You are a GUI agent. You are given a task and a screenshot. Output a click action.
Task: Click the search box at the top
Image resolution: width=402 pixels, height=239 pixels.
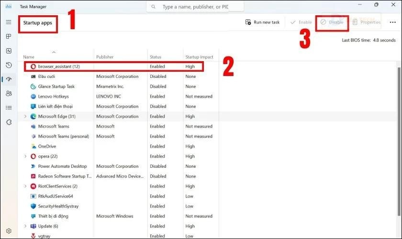point(195,7)
